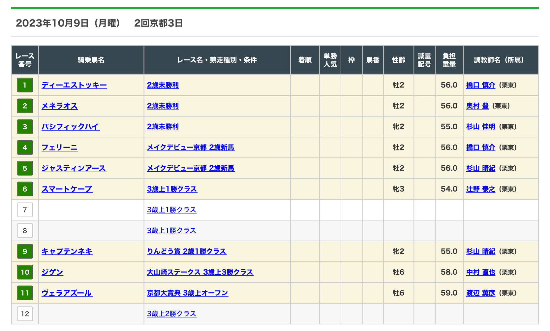Open りんどう賞 2歳1勝クラス link

point(187,251)
